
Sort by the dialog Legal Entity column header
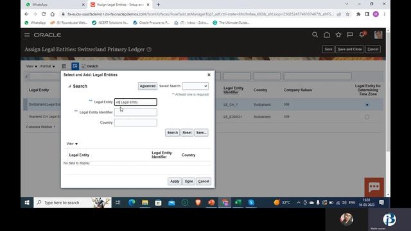[x=79, y=155]
